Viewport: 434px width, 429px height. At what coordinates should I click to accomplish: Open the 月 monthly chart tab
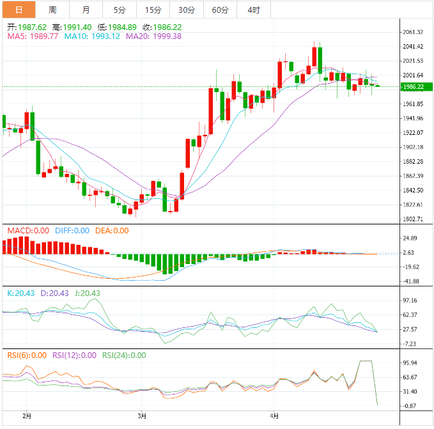pyautogui.click(x=86, y=10)
